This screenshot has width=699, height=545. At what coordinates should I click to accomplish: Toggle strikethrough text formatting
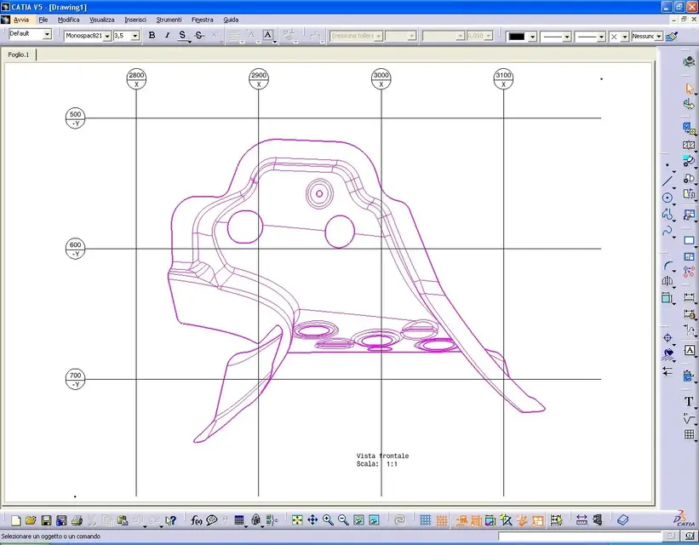click(198, 36)
